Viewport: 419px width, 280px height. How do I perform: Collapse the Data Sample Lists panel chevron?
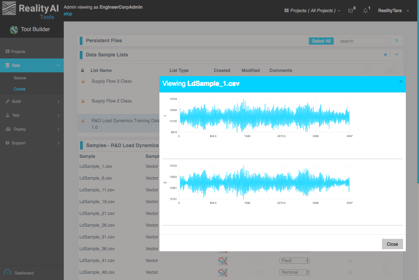coord(397,55)
